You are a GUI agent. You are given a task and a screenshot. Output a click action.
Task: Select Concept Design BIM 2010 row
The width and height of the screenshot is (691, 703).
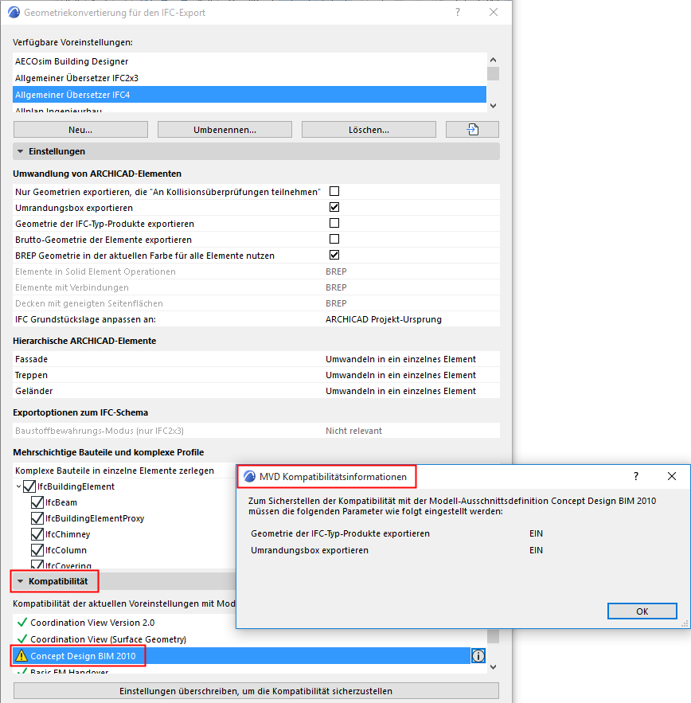point(242,656)
